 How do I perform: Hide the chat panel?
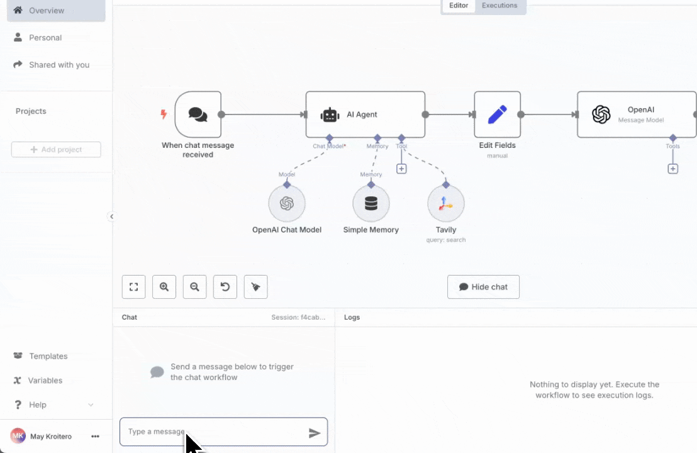point(483,286)
